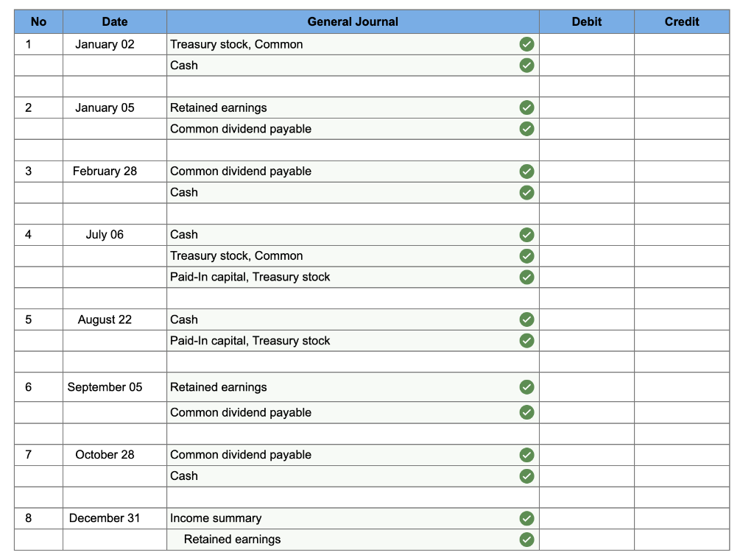The height and width of the screenshot is (558, 754).
Task: Click Credit cell for July 06 Paid-In capital row
Action: [x=682, y=277]
